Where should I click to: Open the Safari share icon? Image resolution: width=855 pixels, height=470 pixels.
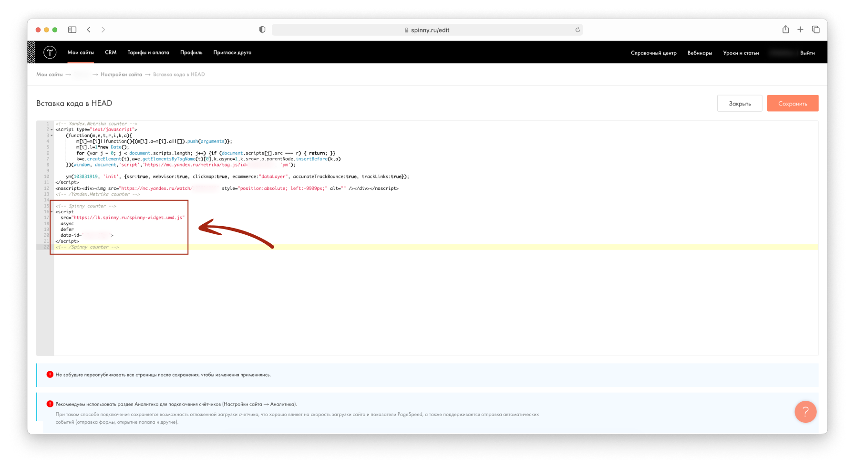coord(786,29)
